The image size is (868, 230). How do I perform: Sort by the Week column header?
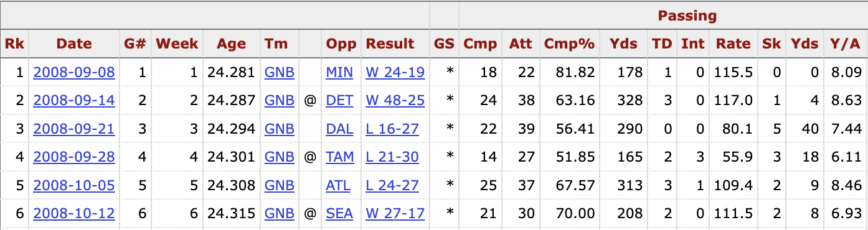tap(177, 44)
